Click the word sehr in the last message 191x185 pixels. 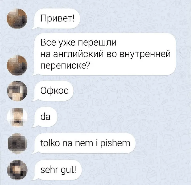49,170
